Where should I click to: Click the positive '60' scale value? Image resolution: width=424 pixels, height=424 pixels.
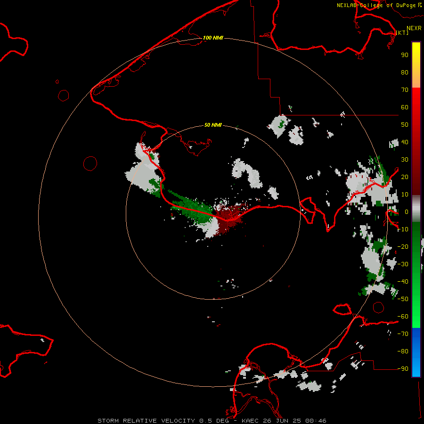point(405,107)
